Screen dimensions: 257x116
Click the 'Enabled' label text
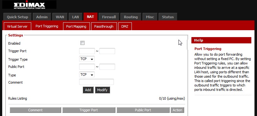14,43
